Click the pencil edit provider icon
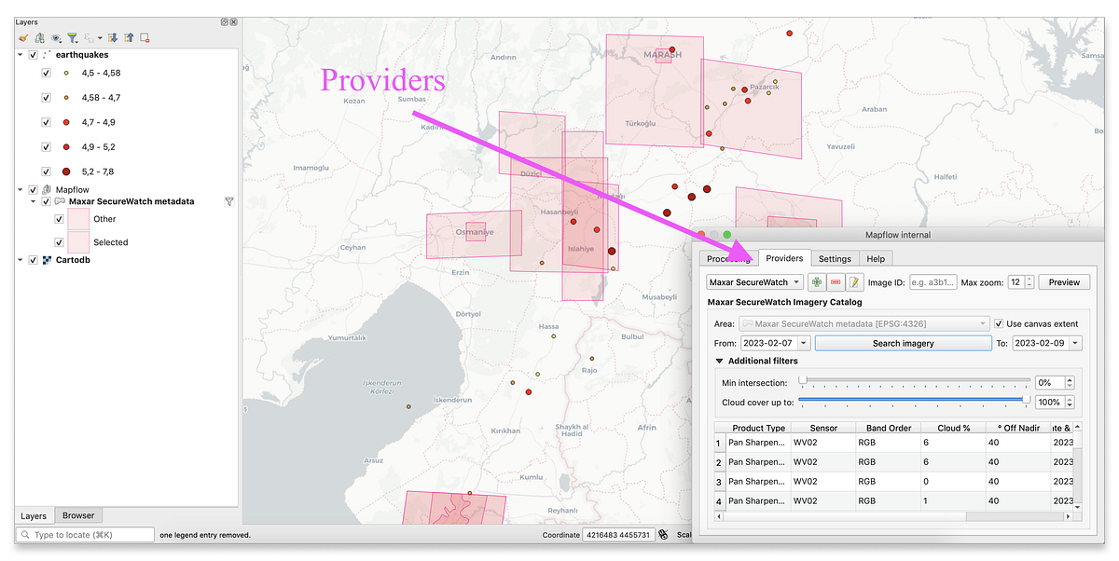 pyautogui.click(x=855, y=281)
